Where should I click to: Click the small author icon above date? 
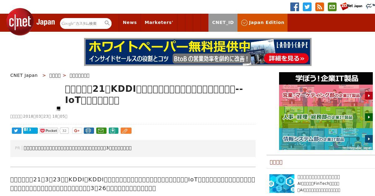58,109
